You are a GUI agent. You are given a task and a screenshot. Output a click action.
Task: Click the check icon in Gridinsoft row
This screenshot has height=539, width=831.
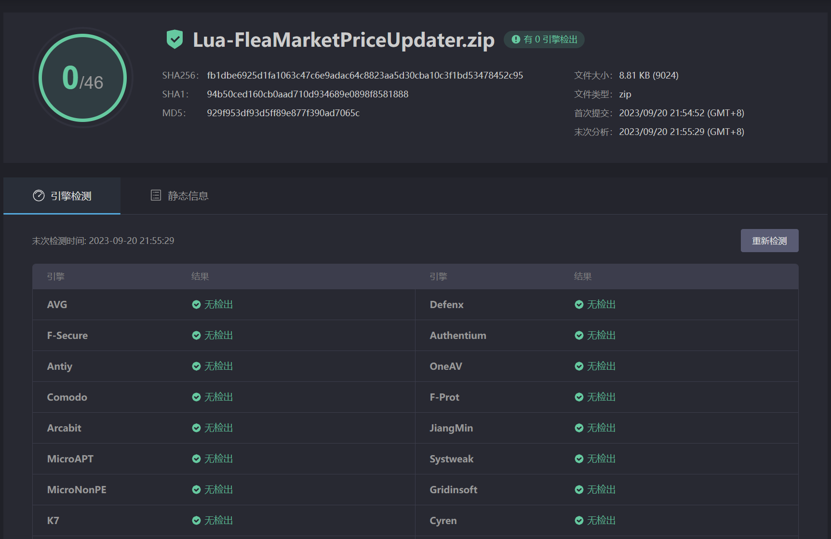579,490
